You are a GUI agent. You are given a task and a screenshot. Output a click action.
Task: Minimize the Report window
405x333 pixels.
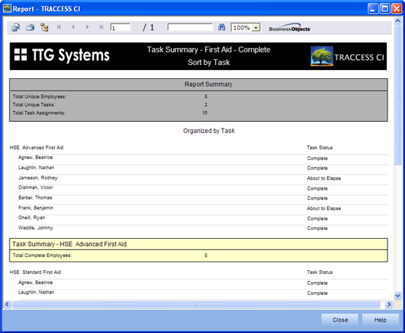tap(373, 9)
